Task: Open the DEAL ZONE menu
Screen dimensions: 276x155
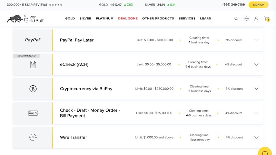Action: pyautogui.click(x=128, y=19)
